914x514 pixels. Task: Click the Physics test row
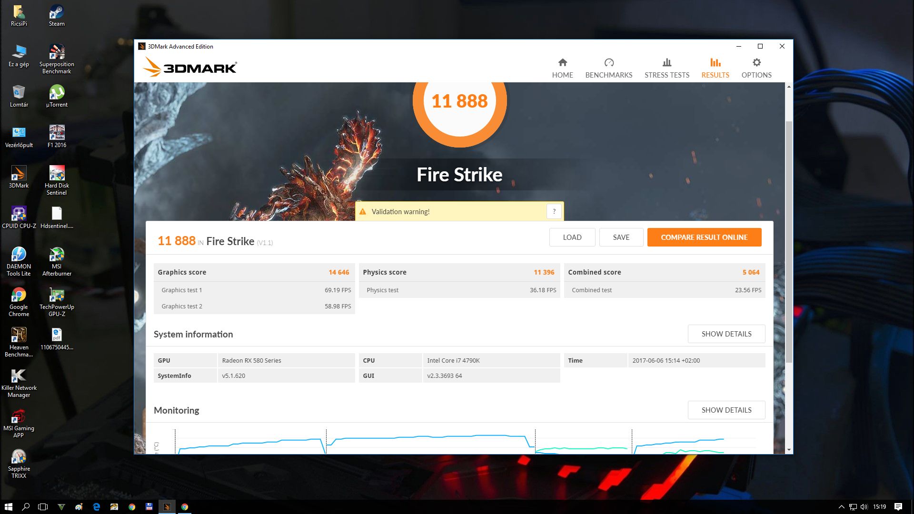(459, 290)
